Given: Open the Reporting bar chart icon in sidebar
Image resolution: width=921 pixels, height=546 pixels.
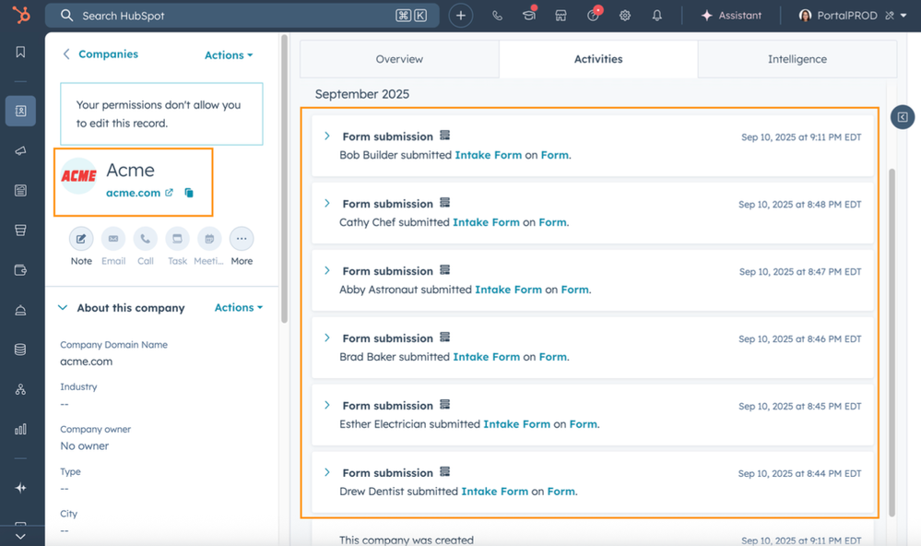Looking at the screenshot, I should click(x=20, y=428).
